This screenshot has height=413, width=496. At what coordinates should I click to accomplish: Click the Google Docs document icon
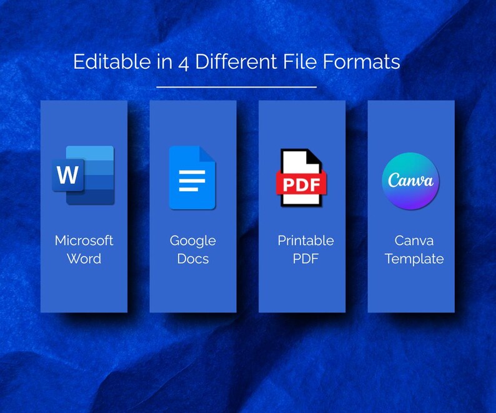coord(192,177)
